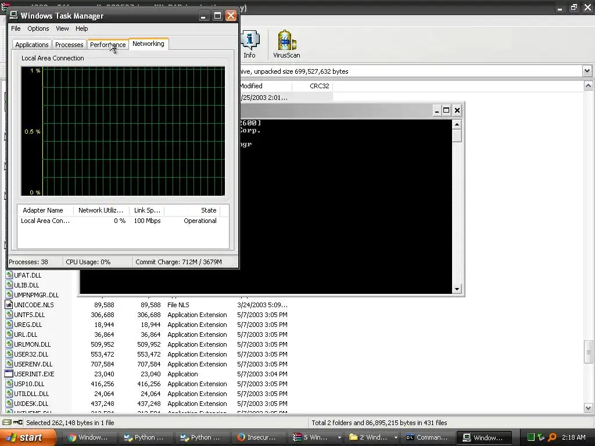This screenshot has width=595, height=446.
Task: Select the URLMON.DLL file icon
Action: pos(9,344)
